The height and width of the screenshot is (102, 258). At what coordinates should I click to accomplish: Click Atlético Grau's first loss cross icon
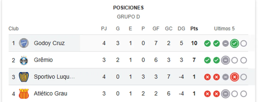pyautogui.click(x=207, y=94)
